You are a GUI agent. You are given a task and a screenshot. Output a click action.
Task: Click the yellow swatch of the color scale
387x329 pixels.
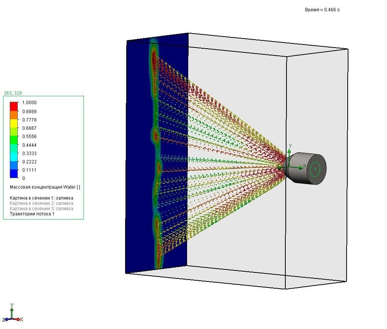tap(14, 123)
